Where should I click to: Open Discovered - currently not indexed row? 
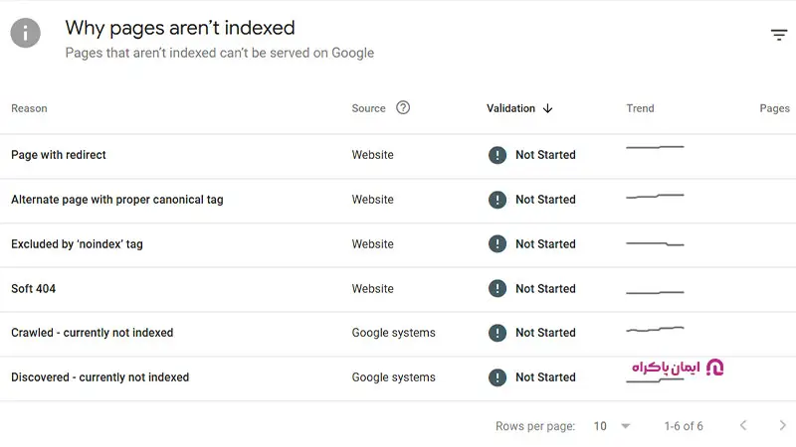coord(99,377)
